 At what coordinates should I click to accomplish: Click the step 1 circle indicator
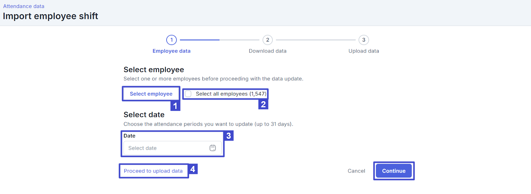coord(172,40)
